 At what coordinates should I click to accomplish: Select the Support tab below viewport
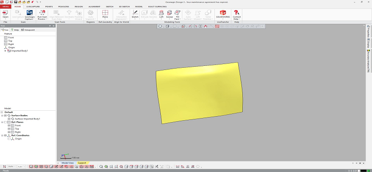point(82,163)
